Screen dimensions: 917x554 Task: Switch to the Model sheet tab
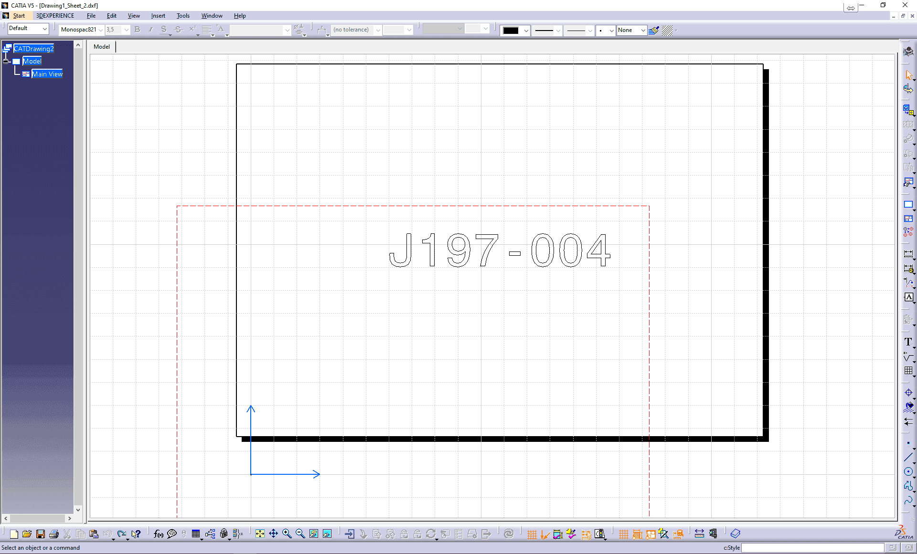tap(102, 47)
